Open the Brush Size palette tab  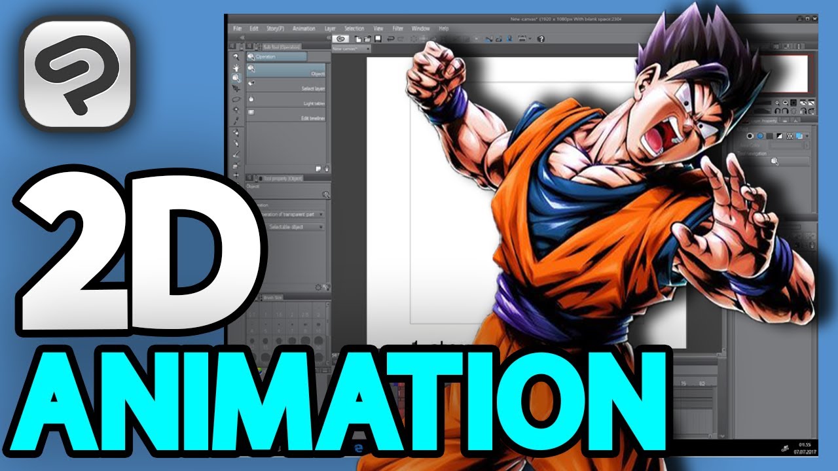[x=274, y=297]
